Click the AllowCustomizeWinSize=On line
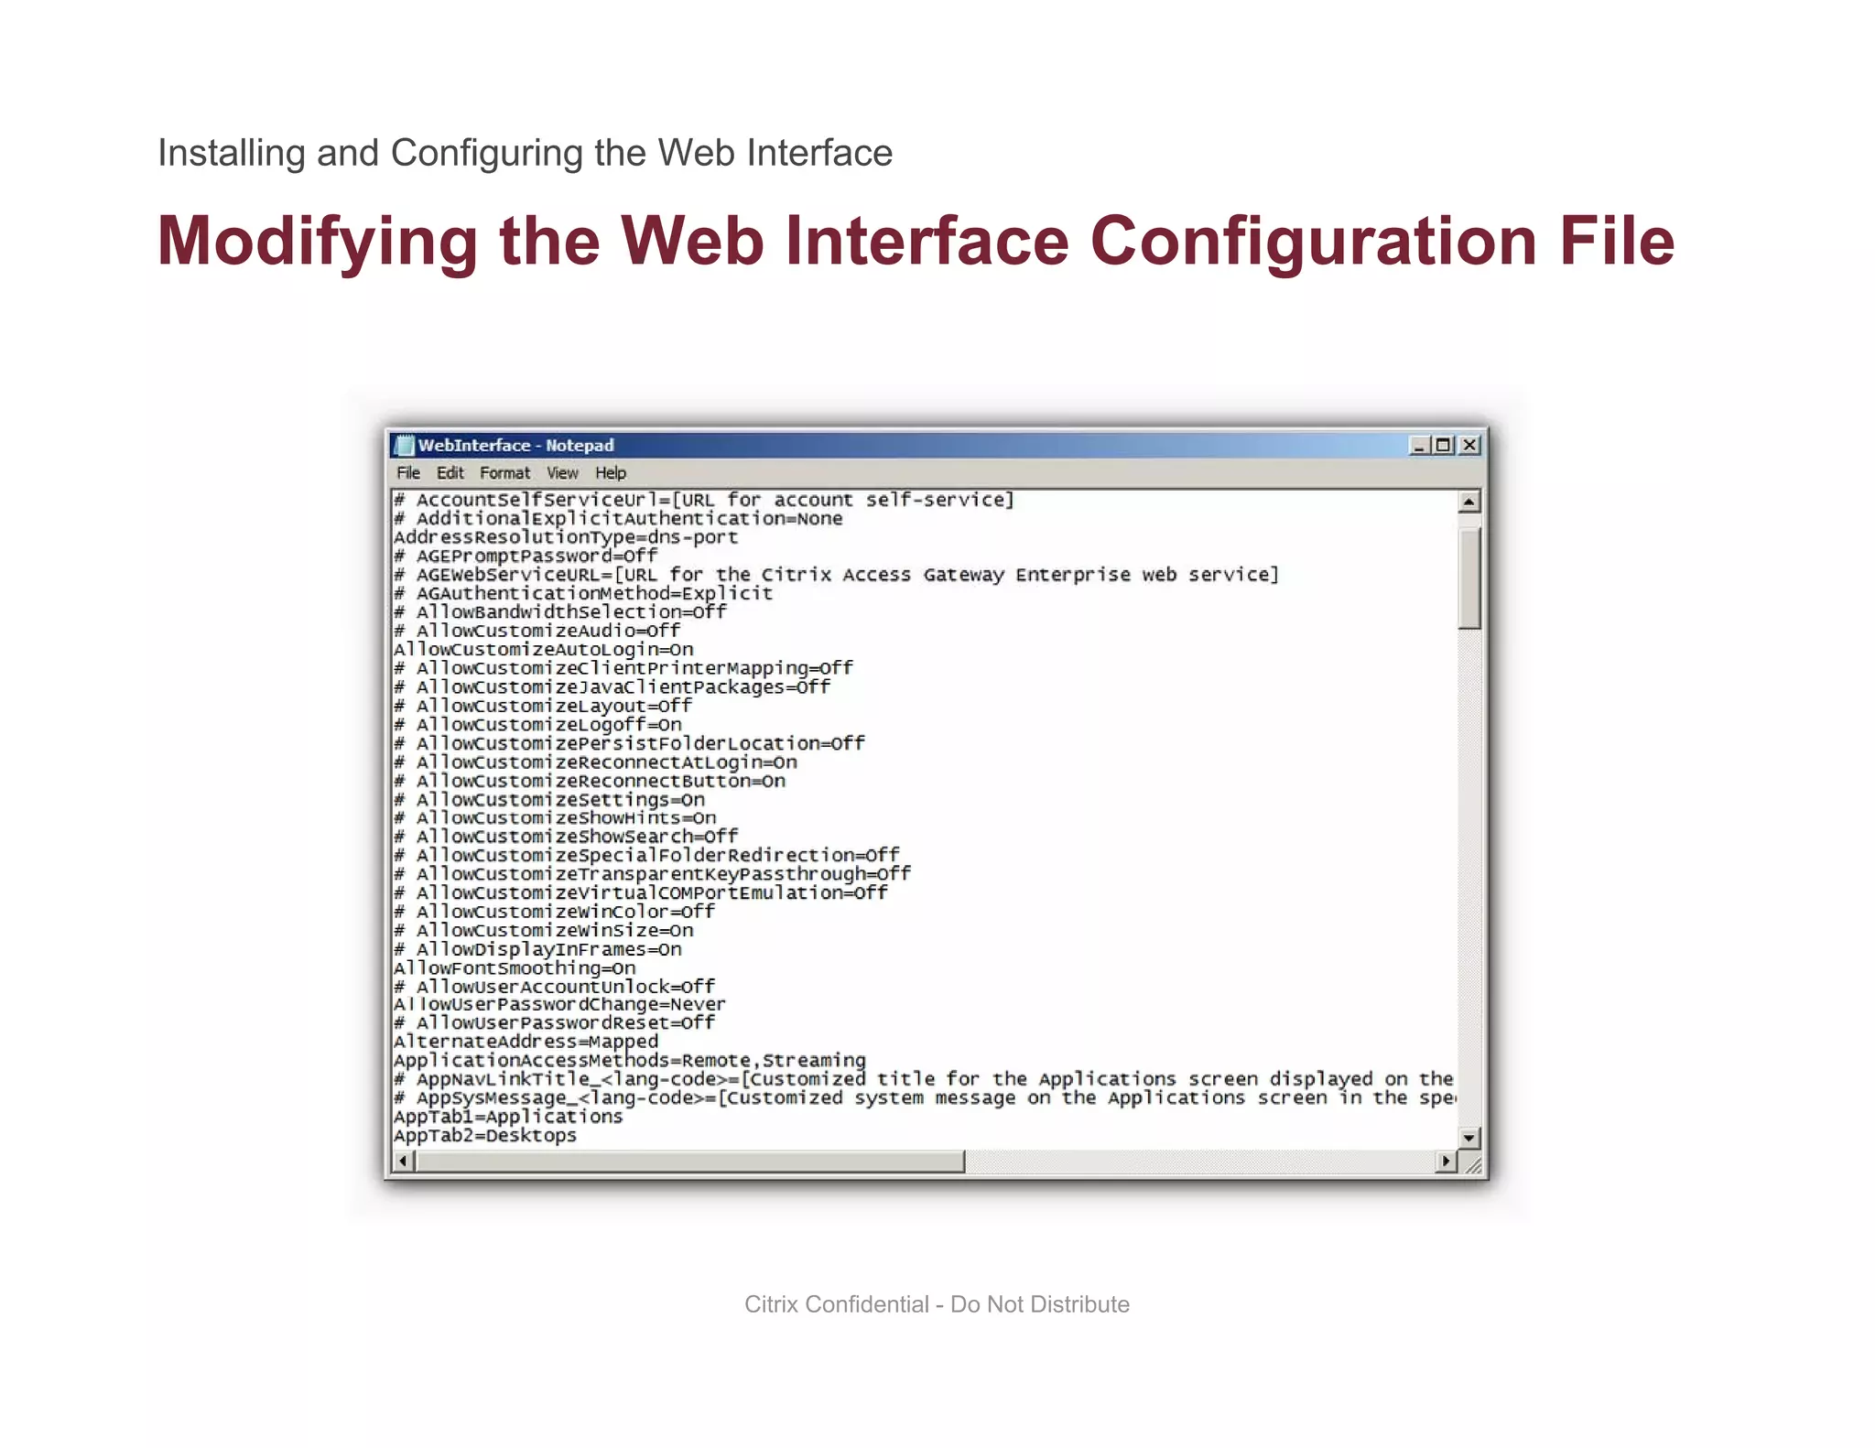The image size is (1875, 1448). pos(544,931)
